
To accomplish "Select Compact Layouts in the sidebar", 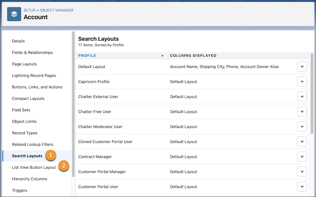I will [x=28, y=98].
